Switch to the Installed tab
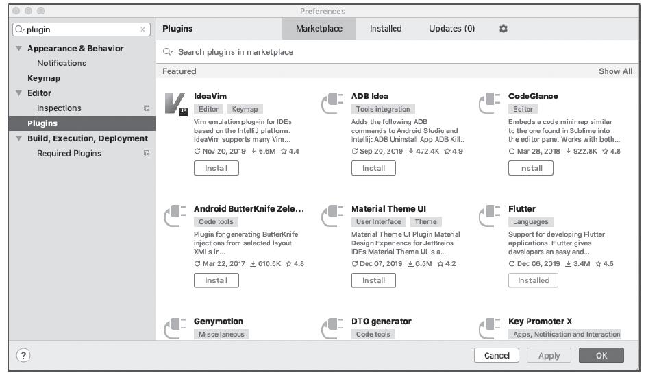The height and width of the screenshot is (375, 646). tap(386, 29)
